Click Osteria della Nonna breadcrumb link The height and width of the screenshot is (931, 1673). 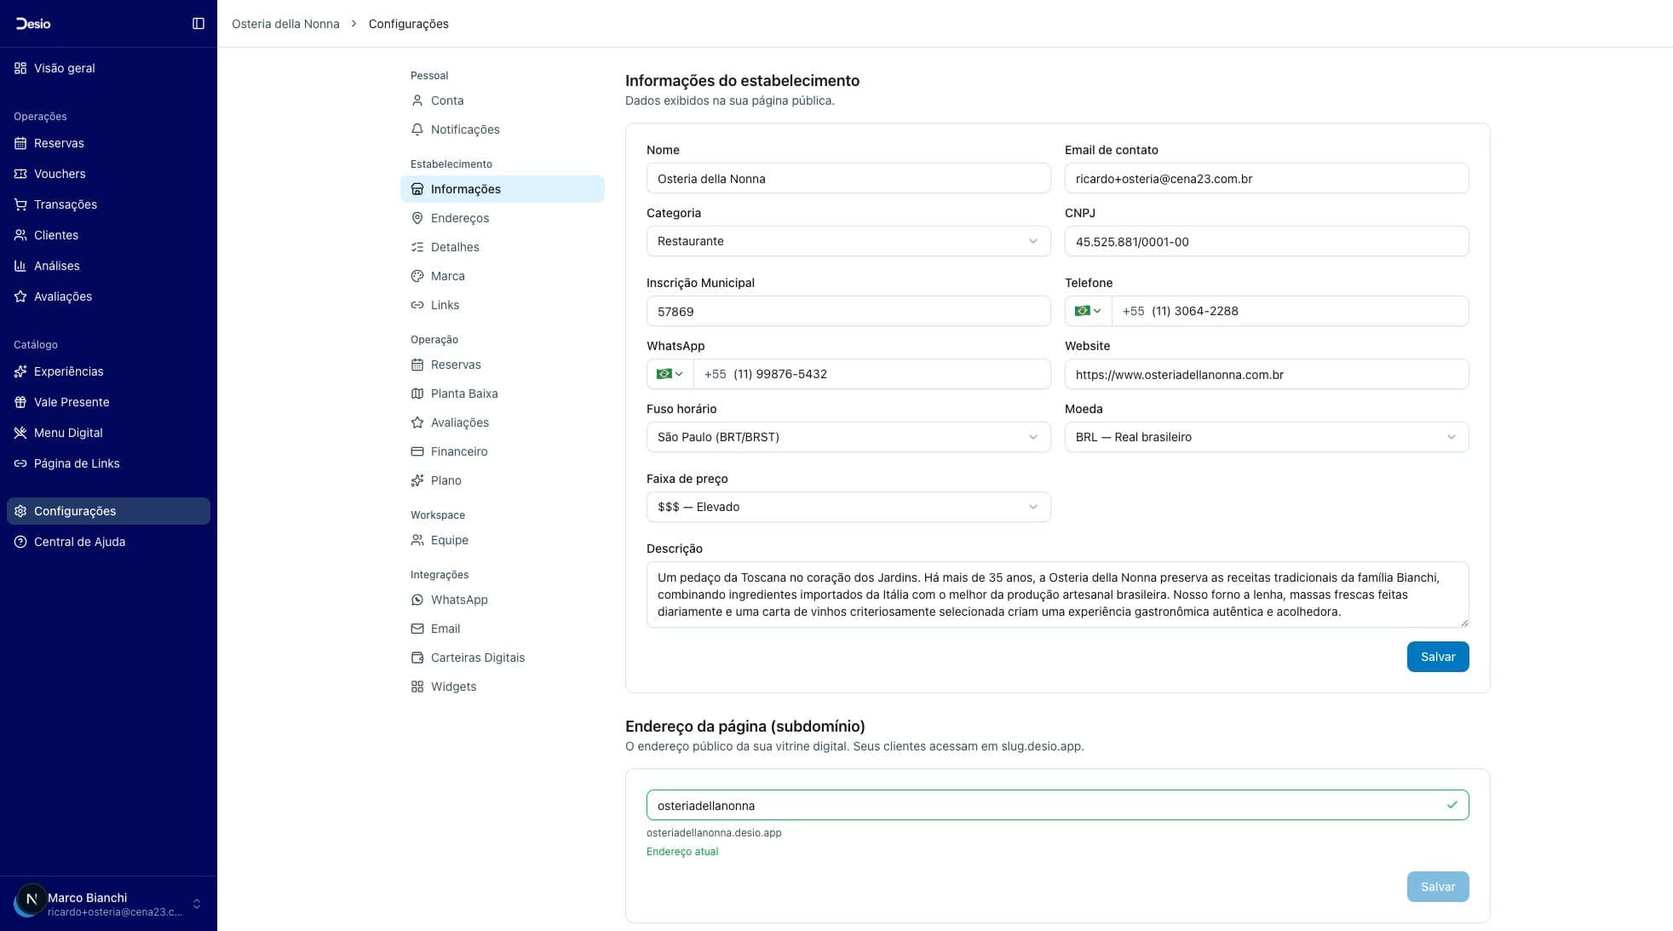285,24
